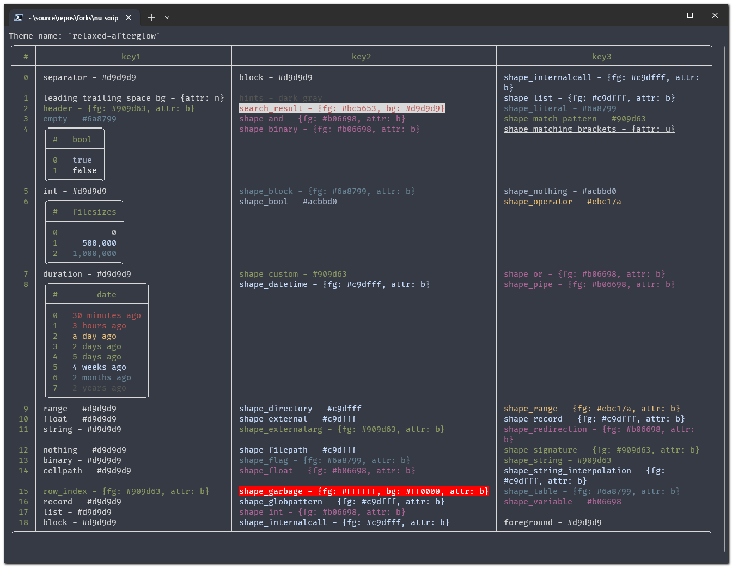Click the red 'shape_garbage' entry
This screenshot has height=567, width=732.
click(364, 491)
